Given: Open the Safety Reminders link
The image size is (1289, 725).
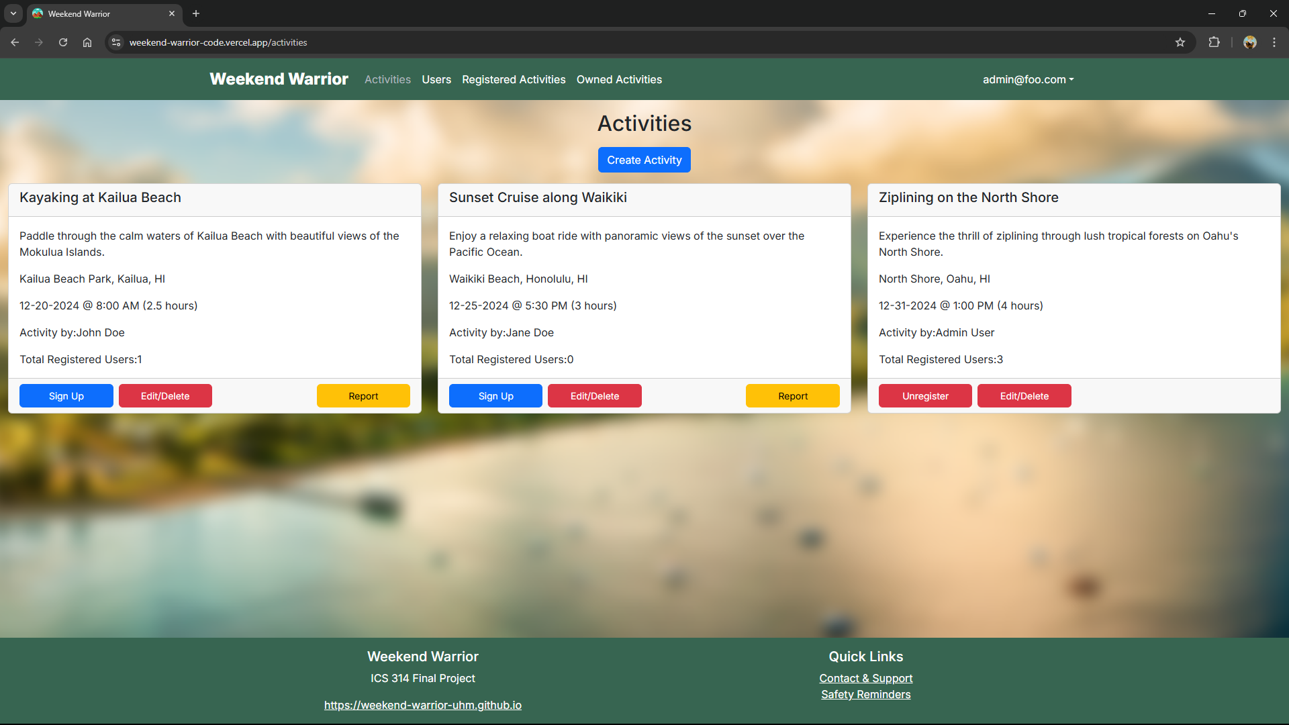Looking at the screenshot, I should (865, 694).
